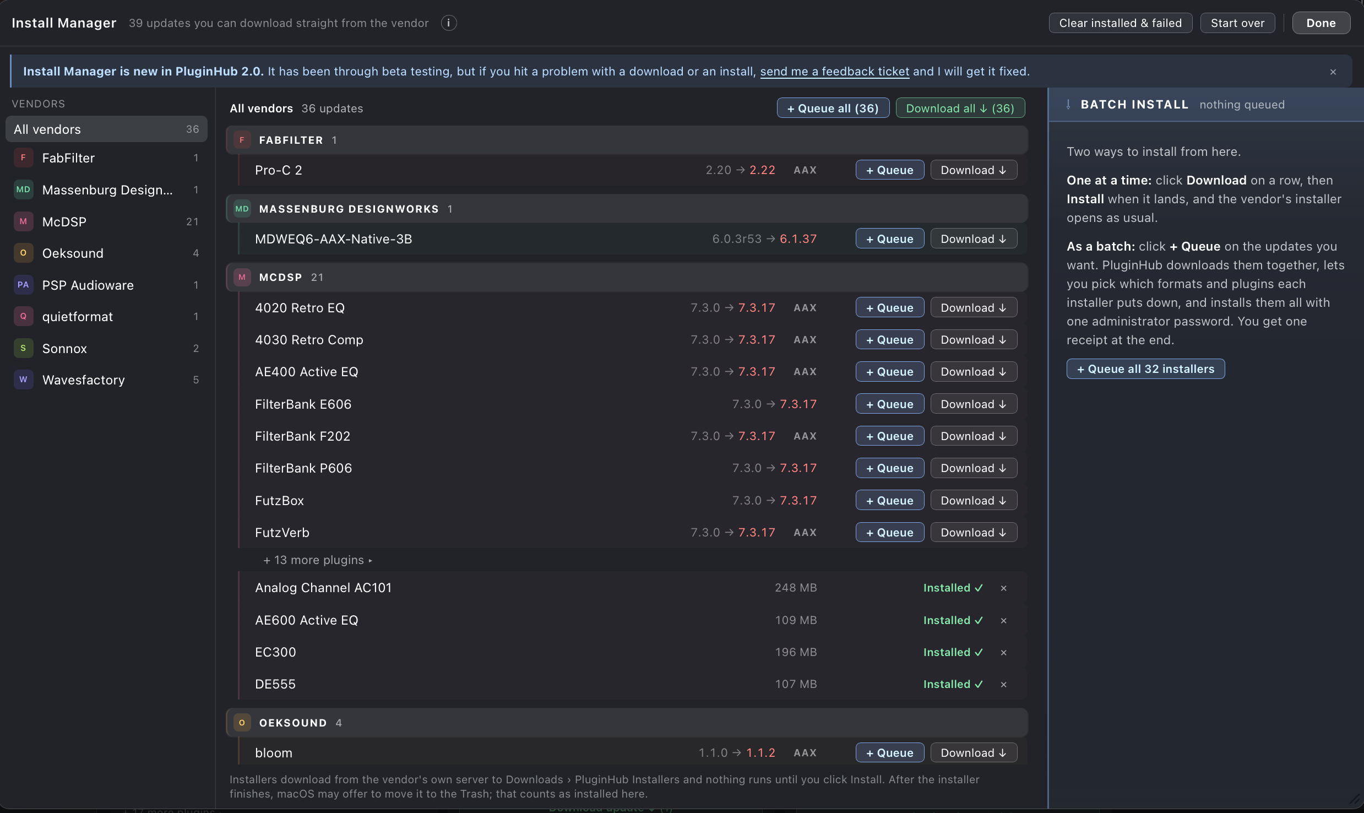The height and width of the screenshot is (813, 1364).
Task: Dismiss the Install Manager notice banner
Action: point(1333,72)
